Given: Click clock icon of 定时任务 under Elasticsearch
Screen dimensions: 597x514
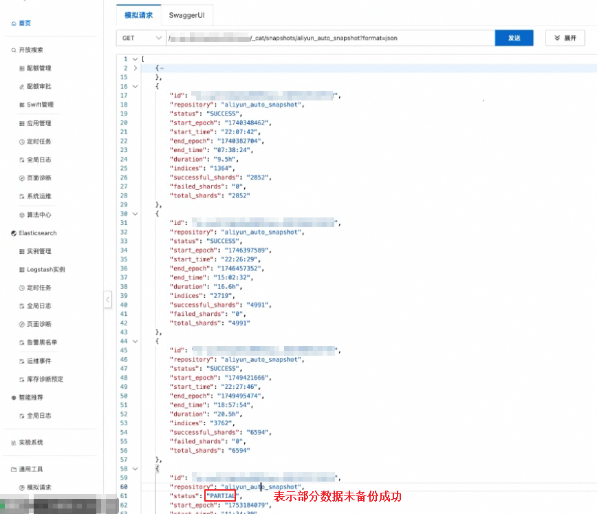Looking at the screenshot, I should click(22, 288).
